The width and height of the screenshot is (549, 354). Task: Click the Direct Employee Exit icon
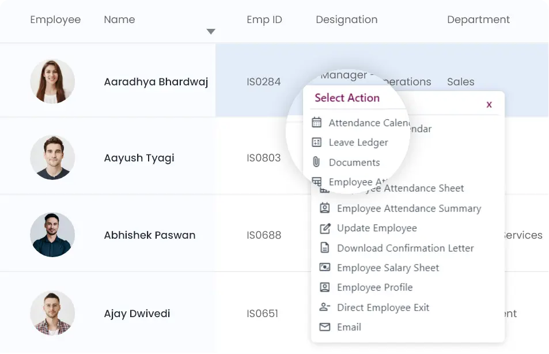point(325,307)
